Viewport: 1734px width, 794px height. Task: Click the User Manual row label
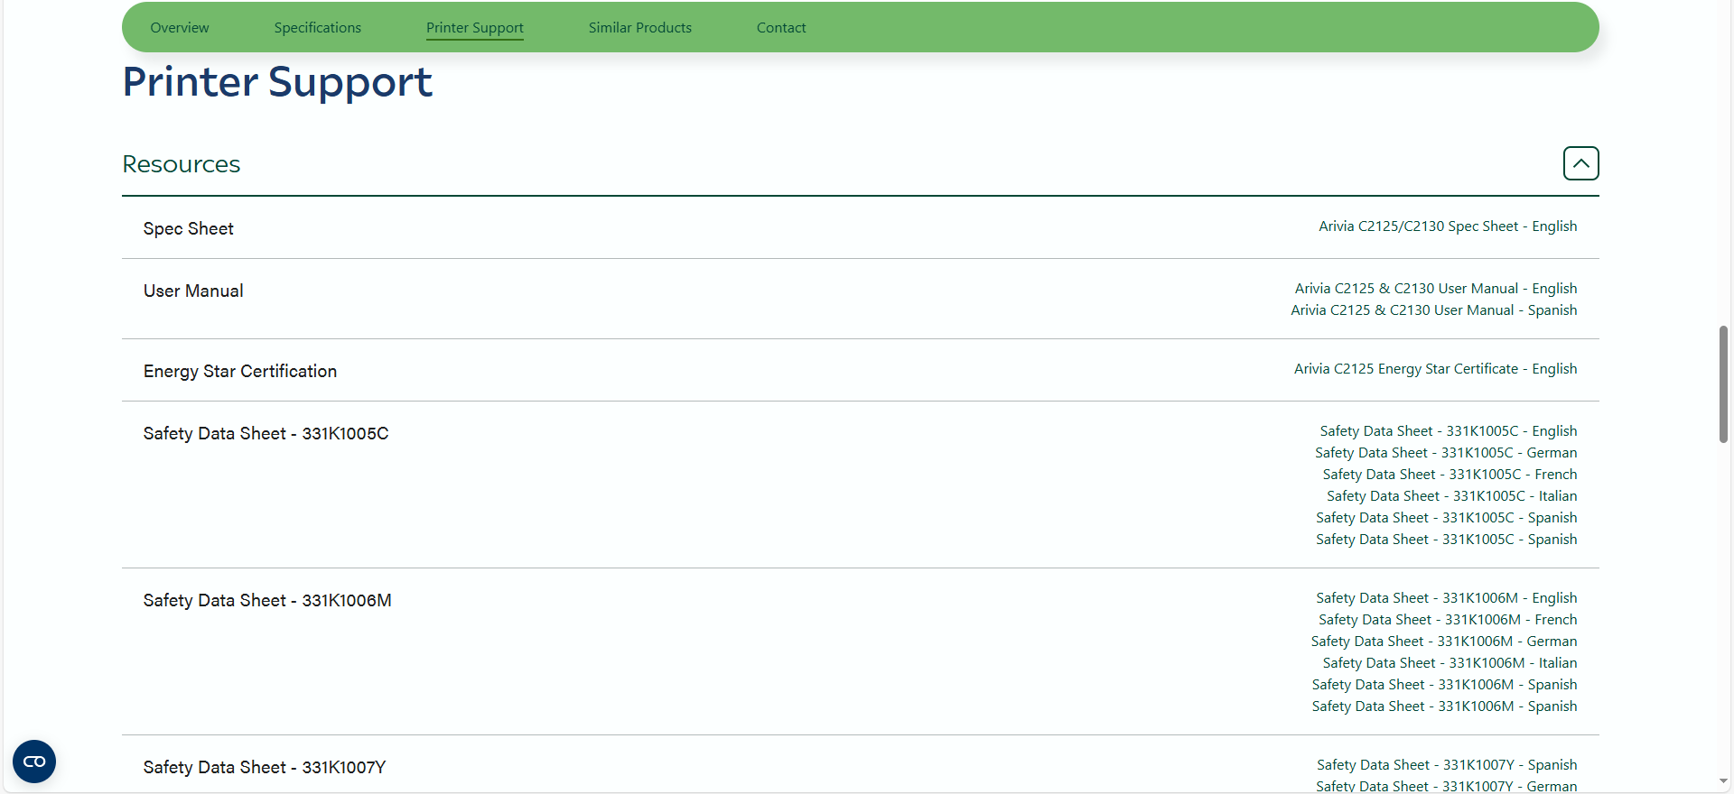(x=193, y=291)
